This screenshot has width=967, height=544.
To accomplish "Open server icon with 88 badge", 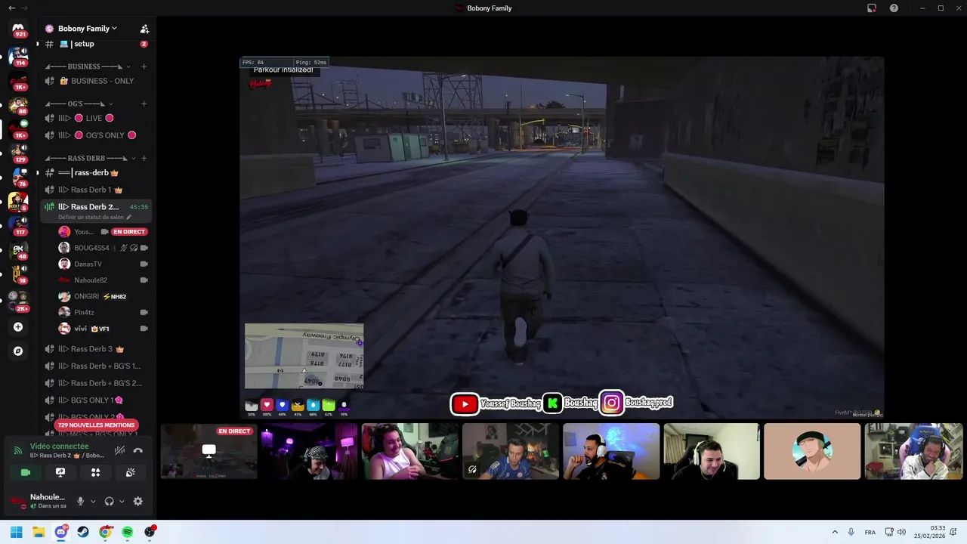I will 18,105.
